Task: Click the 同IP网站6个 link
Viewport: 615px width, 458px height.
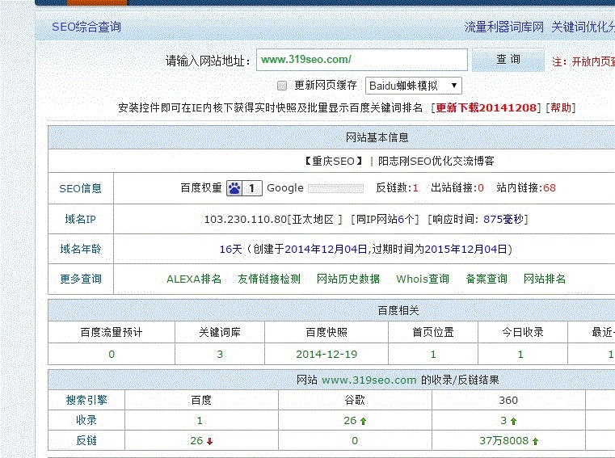Action: click(x=385, y=219)
